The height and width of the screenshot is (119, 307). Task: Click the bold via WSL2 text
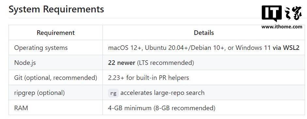tap(286, 48)
